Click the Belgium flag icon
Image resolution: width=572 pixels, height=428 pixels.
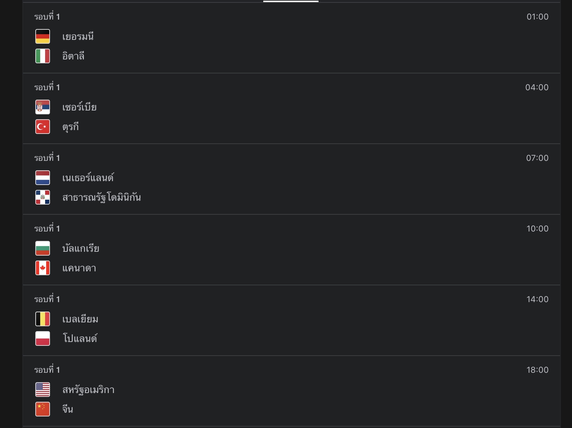tap(43, 319)
